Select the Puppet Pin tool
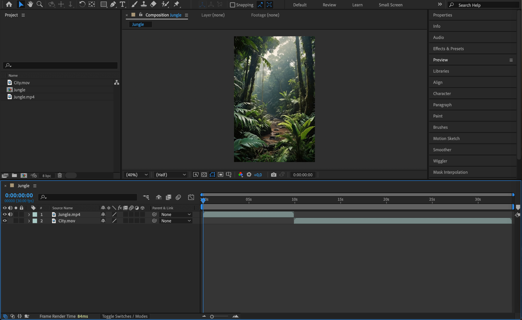Image resolution: width=522 pixels, height=320 pixels. click(x=176, y=4)
